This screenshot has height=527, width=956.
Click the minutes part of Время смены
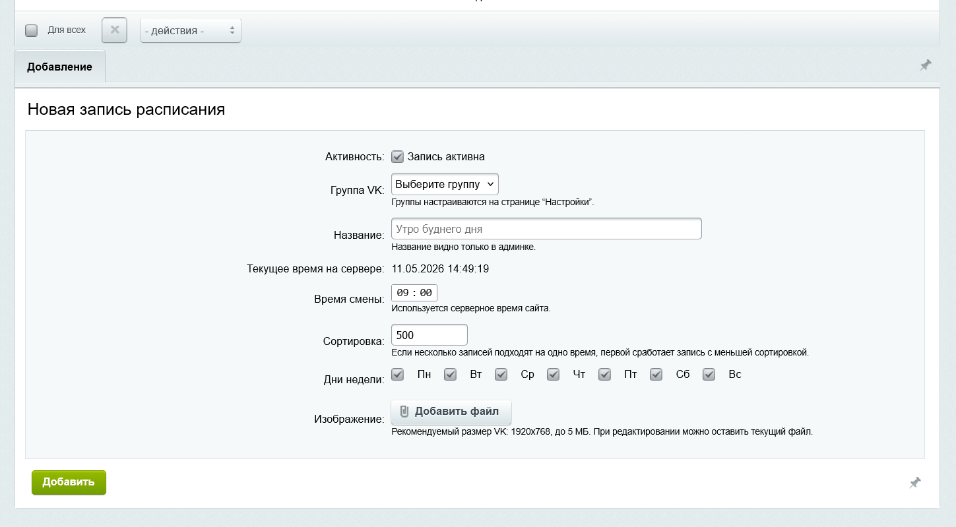tap(426, 293)
